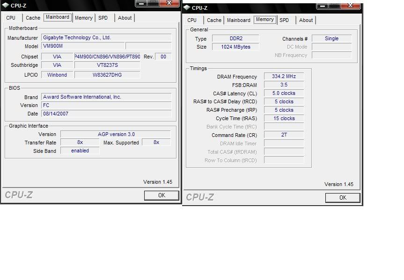Screen dimensions: 404x280
Task: Open SPD tab in left CPU-Z window
Action: [103, 18]
